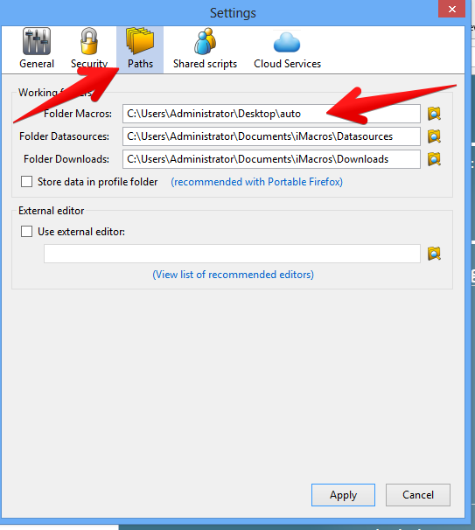Select the Paths folders icon
The height and width of the screenshot is (530, 475).
[x=140, y=41]
